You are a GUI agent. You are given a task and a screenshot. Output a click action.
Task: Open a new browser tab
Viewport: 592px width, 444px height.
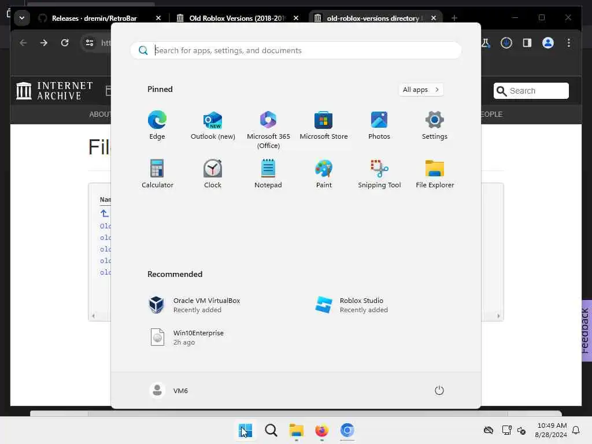[454, 18]
